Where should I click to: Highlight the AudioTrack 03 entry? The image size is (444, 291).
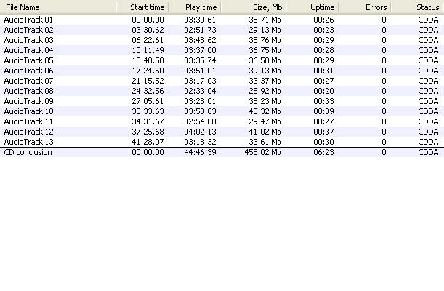click(29, 40)
